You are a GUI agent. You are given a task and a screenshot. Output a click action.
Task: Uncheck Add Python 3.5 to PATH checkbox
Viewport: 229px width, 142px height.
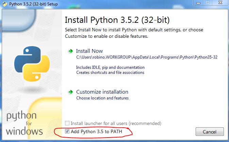tap(67, 131)
